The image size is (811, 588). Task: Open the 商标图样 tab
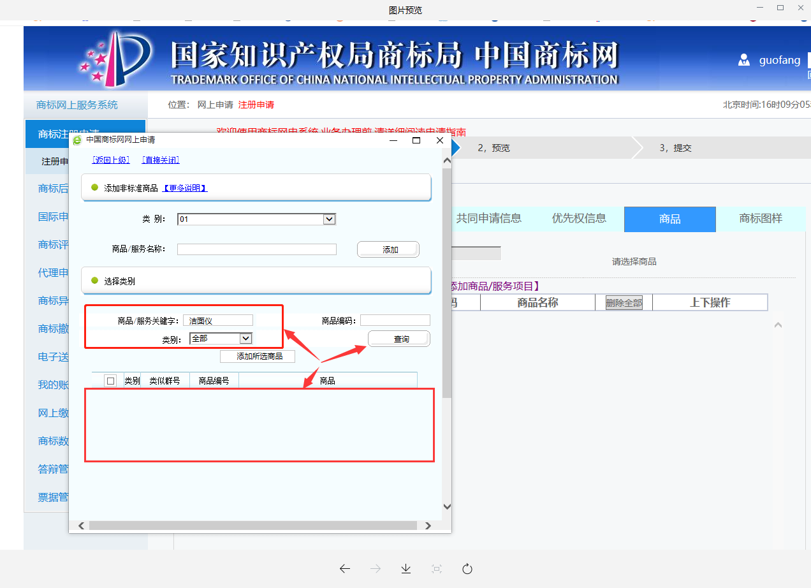761,219
